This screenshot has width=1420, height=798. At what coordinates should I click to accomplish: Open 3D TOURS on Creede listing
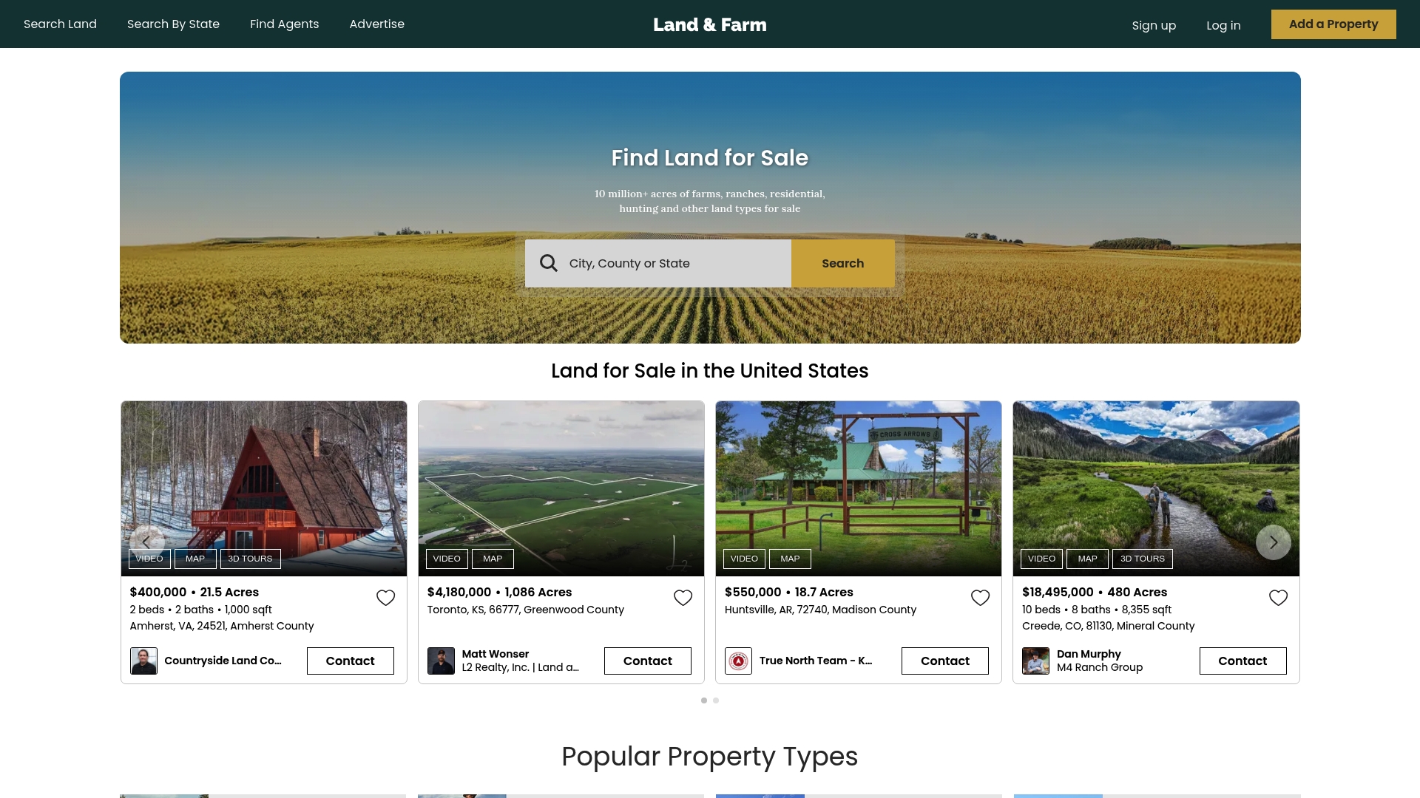click(1142, 559)
